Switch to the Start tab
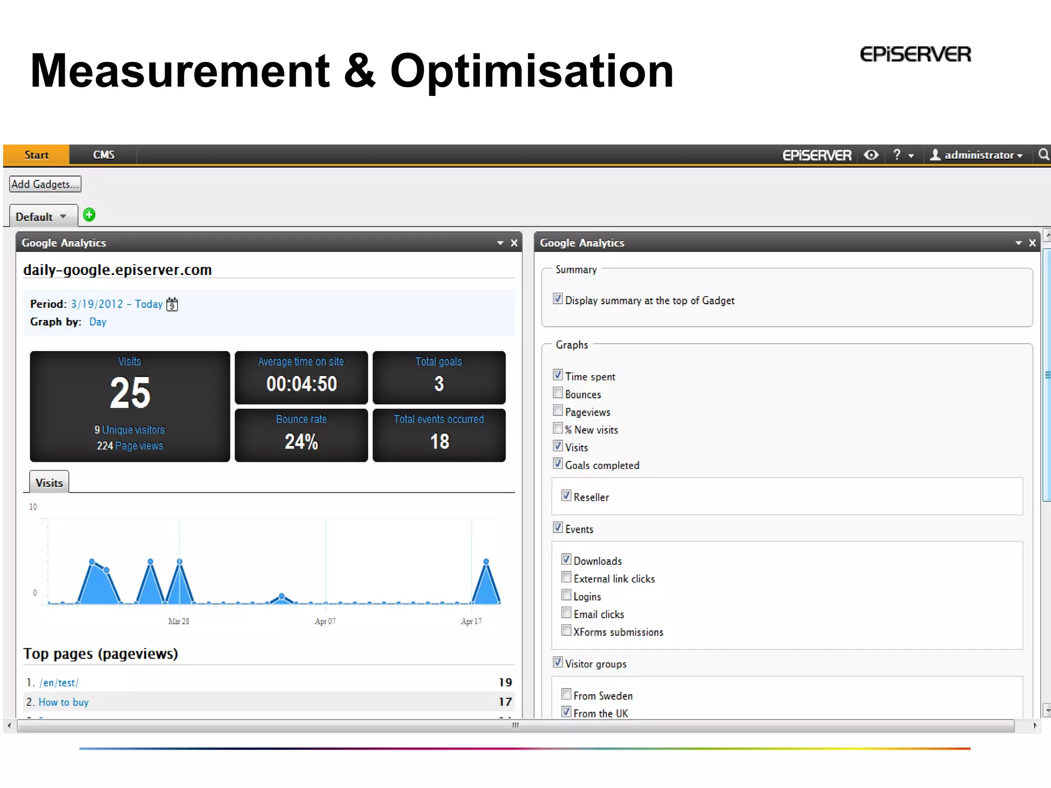This screenshot has width=1051, height=788. click(x=36, y=155)
